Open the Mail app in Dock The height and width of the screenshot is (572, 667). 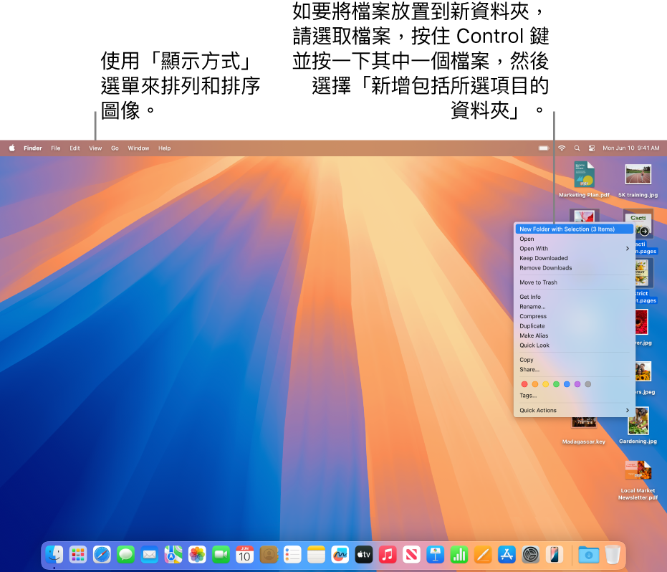(150, 555)
